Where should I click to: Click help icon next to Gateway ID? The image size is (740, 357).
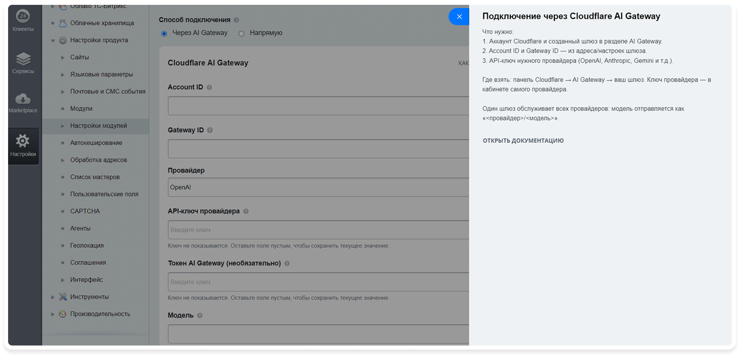pos(210,130)
